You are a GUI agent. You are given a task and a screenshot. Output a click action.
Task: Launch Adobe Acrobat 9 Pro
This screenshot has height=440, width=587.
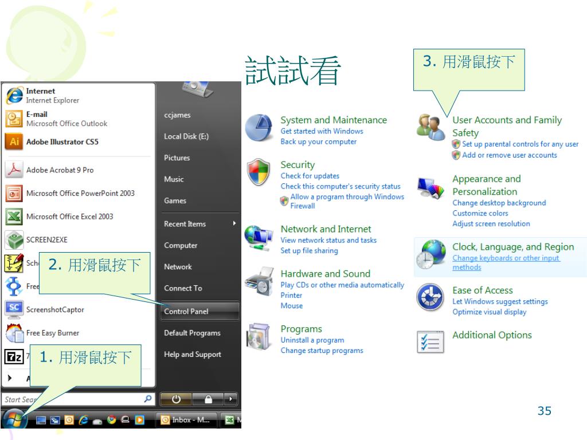point(79,170)
